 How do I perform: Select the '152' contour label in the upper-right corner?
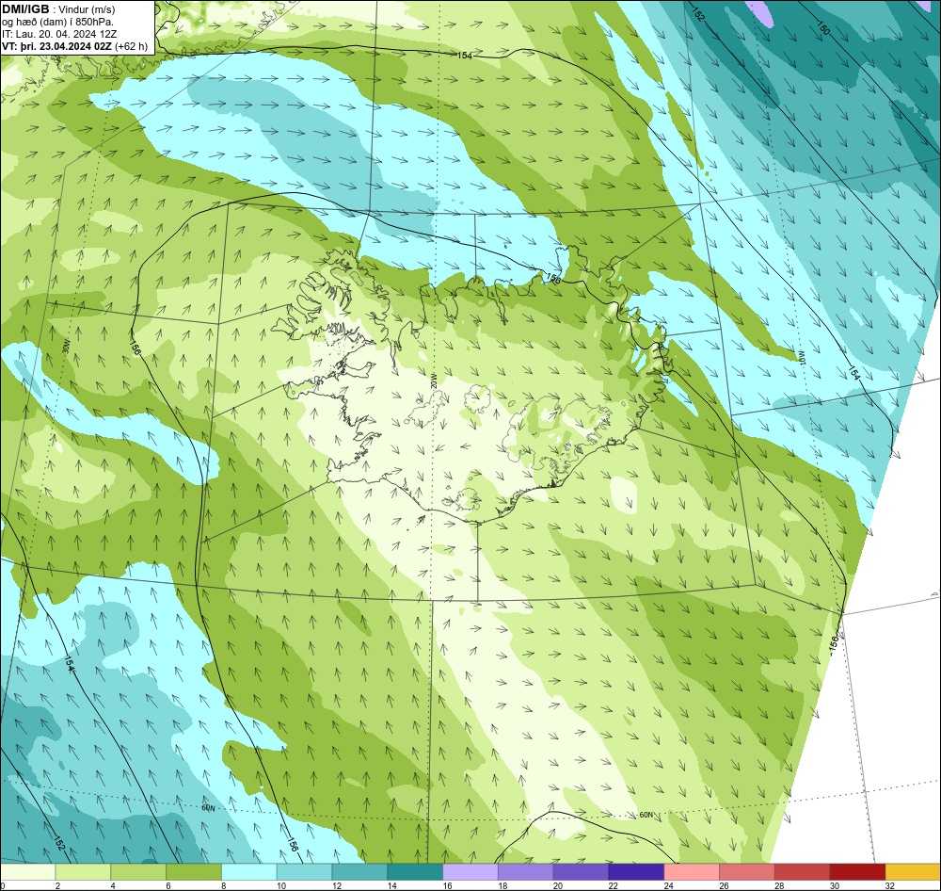click(697, 14)
